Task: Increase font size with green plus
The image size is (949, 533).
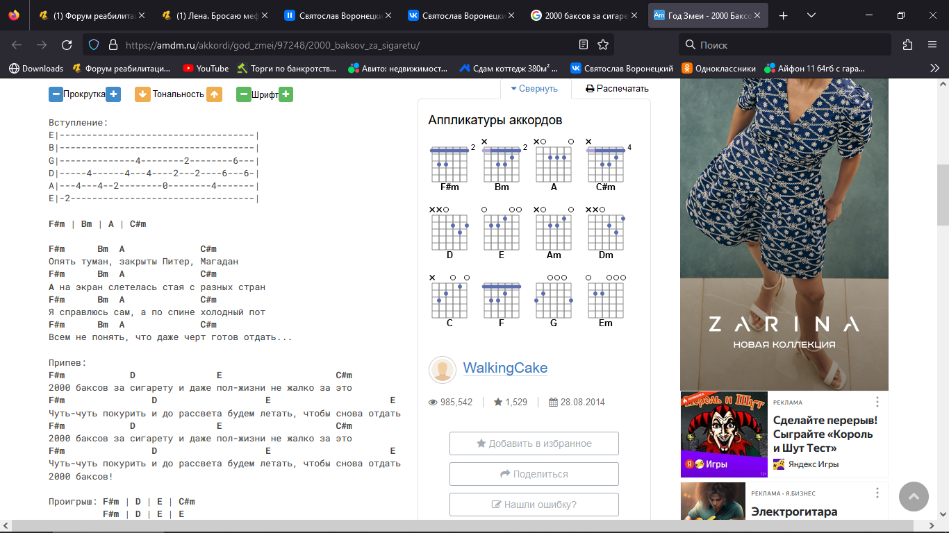Action: point(286,94)
